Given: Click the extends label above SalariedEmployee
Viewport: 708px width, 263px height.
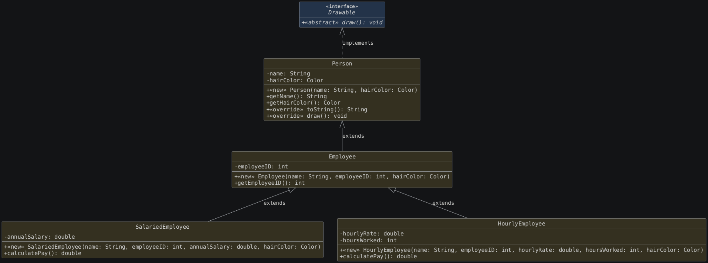Looking at the screenshot, I should [x=274, y=203].
